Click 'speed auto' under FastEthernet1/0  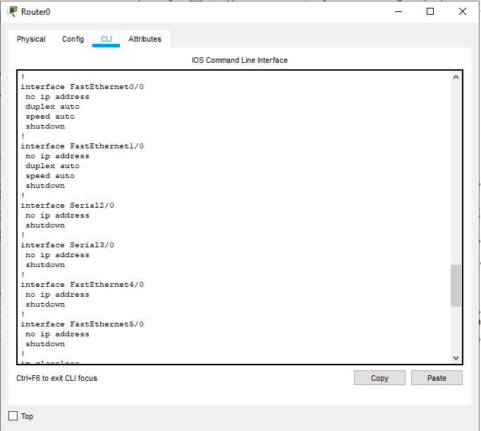click(50, 176)
